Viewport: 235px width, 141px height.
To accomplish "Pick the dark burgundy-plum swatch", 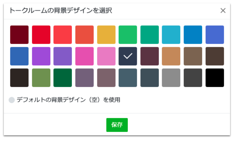I will point(150,56).
